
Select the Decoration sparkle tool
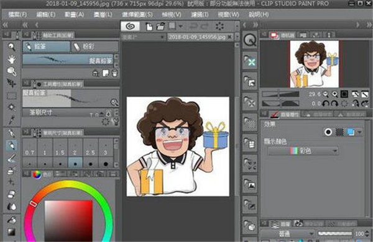point(11,182)
